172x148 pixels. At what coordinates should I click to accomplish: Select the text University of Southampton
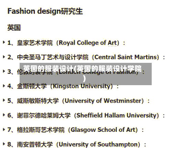98,145
